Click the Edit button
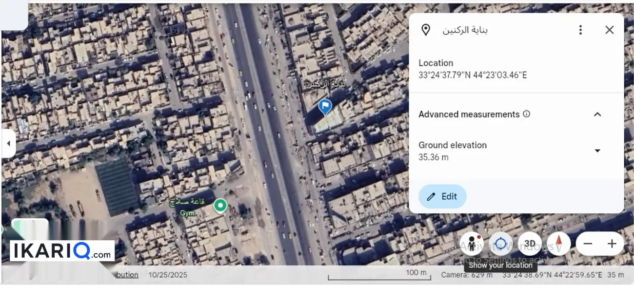Viewport: 634px width, 285px height. point(442,196)
